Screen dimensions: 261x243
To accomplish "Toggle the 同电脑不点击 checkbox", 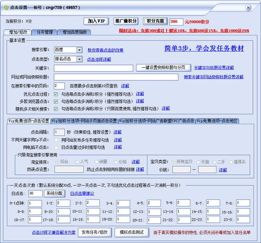I will (56, 147).
